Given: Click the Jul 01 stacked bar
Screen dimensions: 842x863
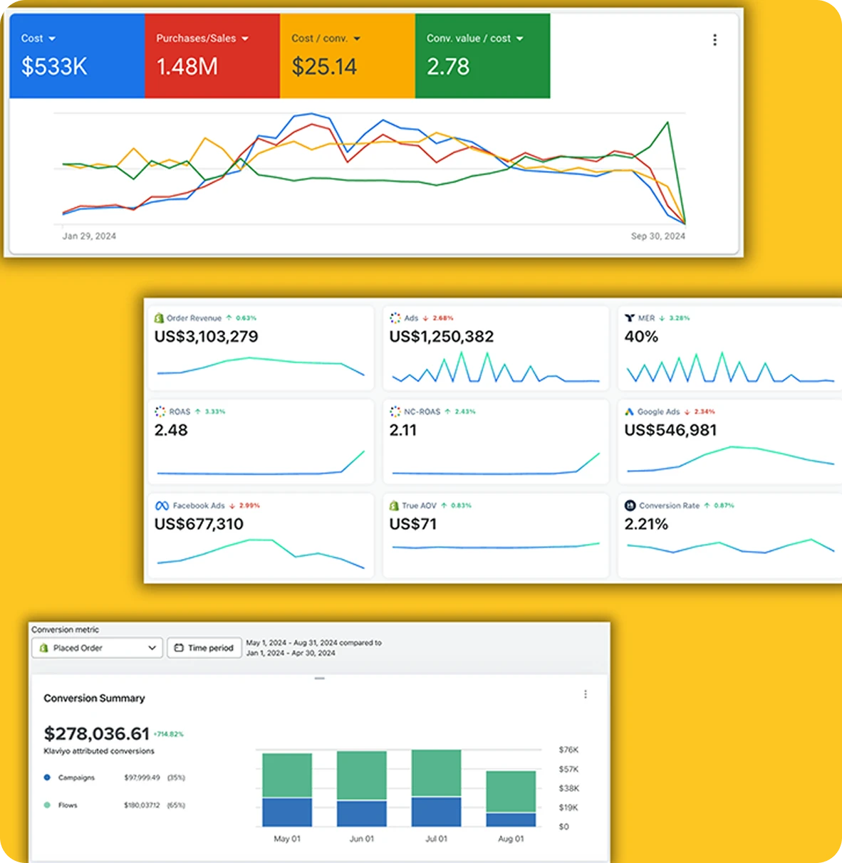Looking at the screenshot, I should point(436,788).
